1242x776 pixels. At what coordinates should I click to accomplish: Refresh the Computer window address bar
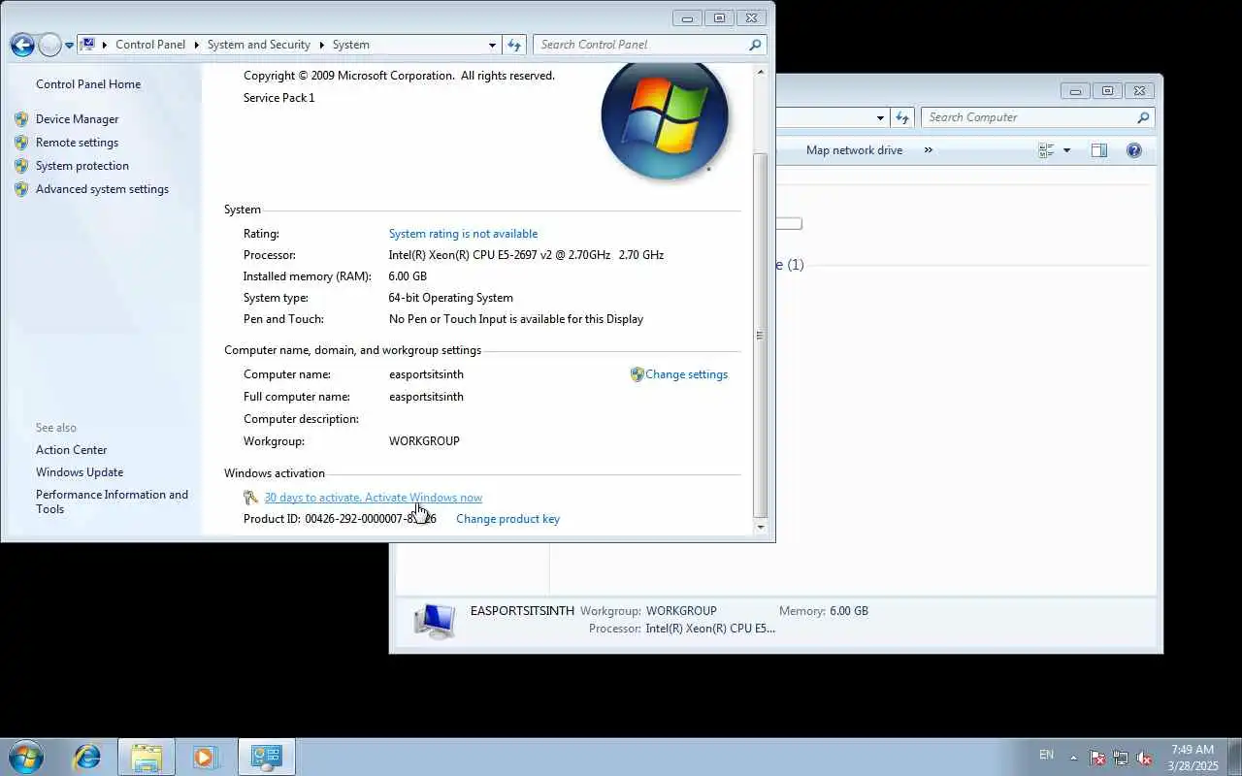pyautogui.click(x=902, y=117)
